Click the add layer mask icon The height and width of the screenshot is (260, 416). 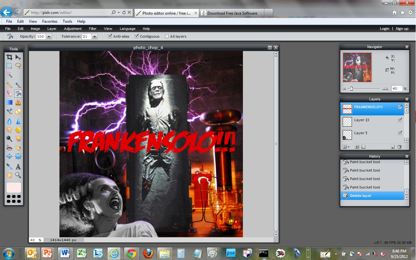click(x=357, y=147)
